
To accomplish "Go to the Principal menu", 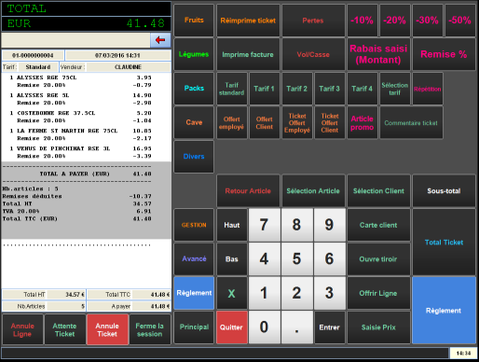I will coord(194,327).
